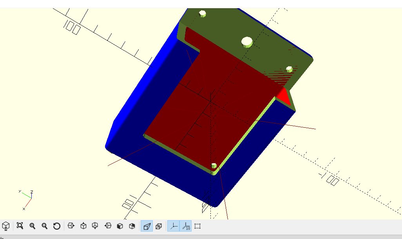Reset the view with the circular arrow

57,226
